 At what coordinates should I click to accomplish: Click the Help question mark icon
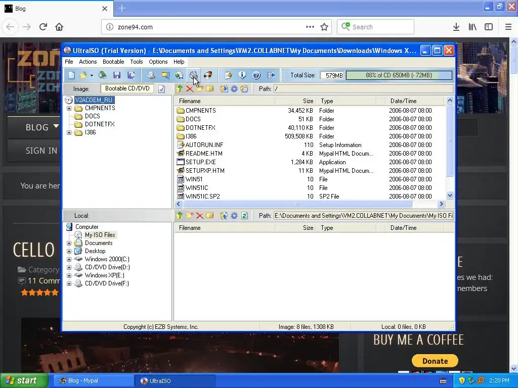[x=256, y=75]
